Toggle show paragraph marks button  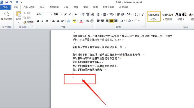(143, 14)
